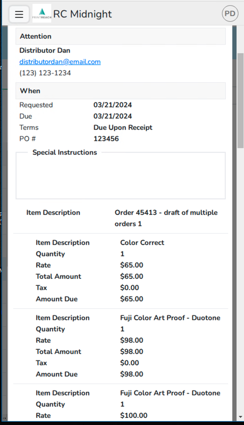244x425 pixels.
Task: Click the Order 45413 draft description
Action: tap(166, 218)
